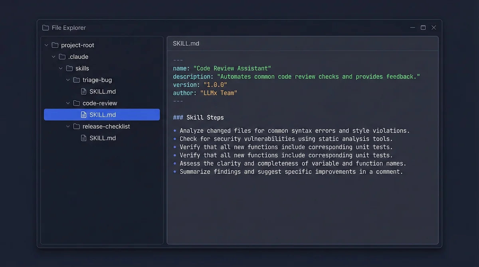Click the folder icon beside skills

tap(69, 68)
